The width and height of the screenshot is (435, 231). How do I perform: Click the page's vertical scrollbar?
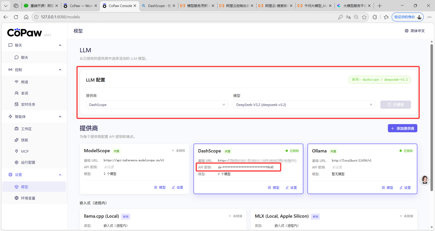coord(431,118)
